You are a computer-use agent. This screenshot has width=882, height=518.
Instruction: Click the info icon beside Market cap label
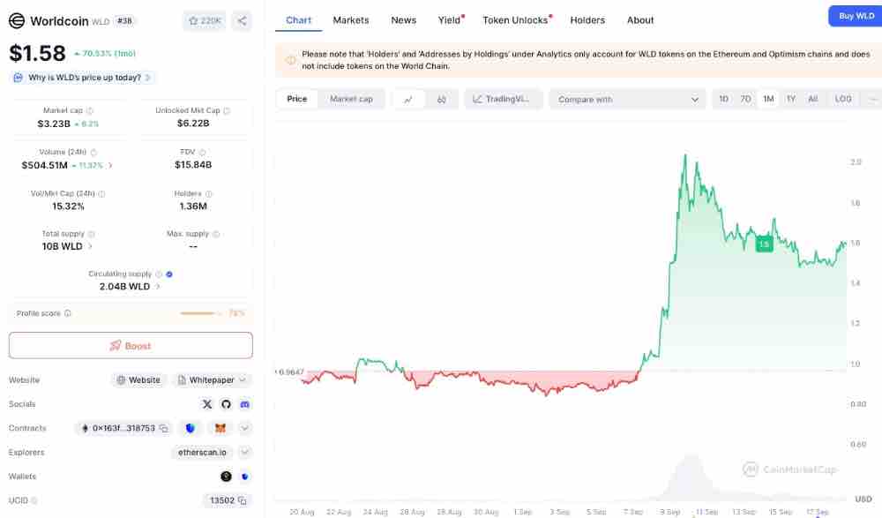(89, 111)
